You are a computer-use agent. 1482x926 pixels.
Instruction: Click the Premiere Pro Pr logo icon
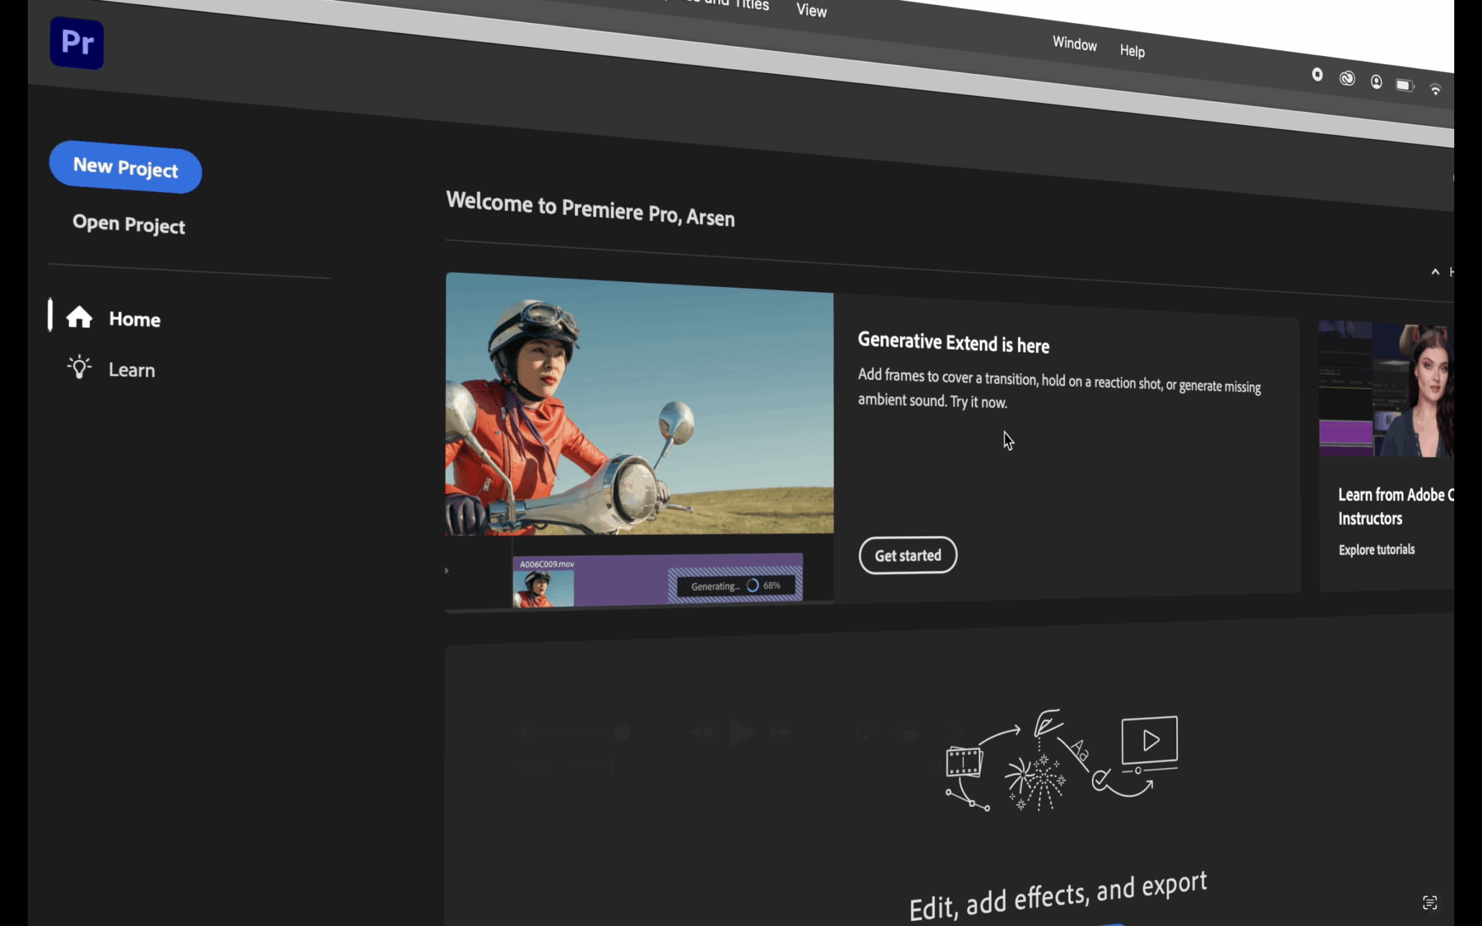(76, 43)
